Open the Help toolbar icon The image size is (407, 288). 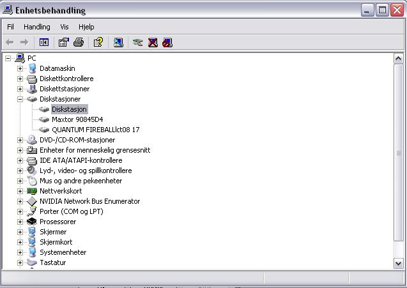(98, 42)
